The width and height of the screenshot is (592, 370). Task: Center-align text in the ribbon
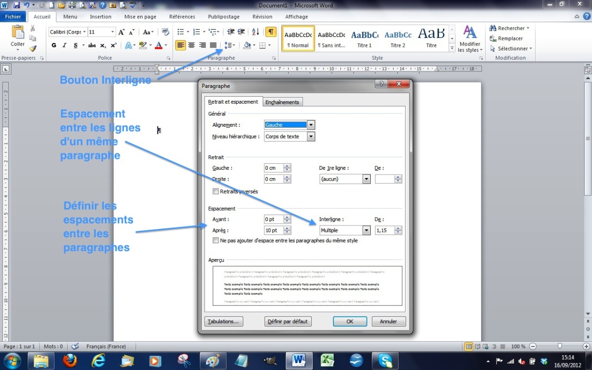point(191,45)
